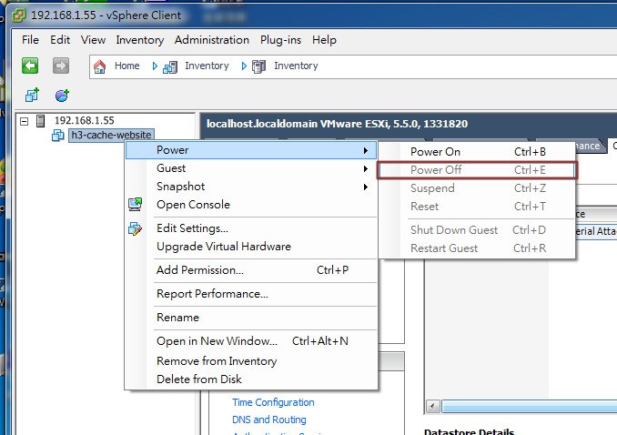617x435 pixels.
Task: Click the green back navigation arrow
Action: click(30, 66)
